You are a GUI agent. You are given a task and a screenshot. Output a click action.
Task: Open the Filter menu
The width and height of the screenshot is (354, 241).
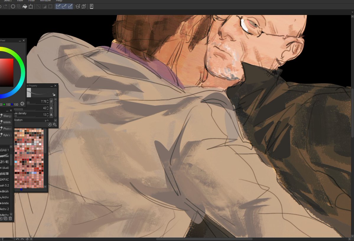32,1
